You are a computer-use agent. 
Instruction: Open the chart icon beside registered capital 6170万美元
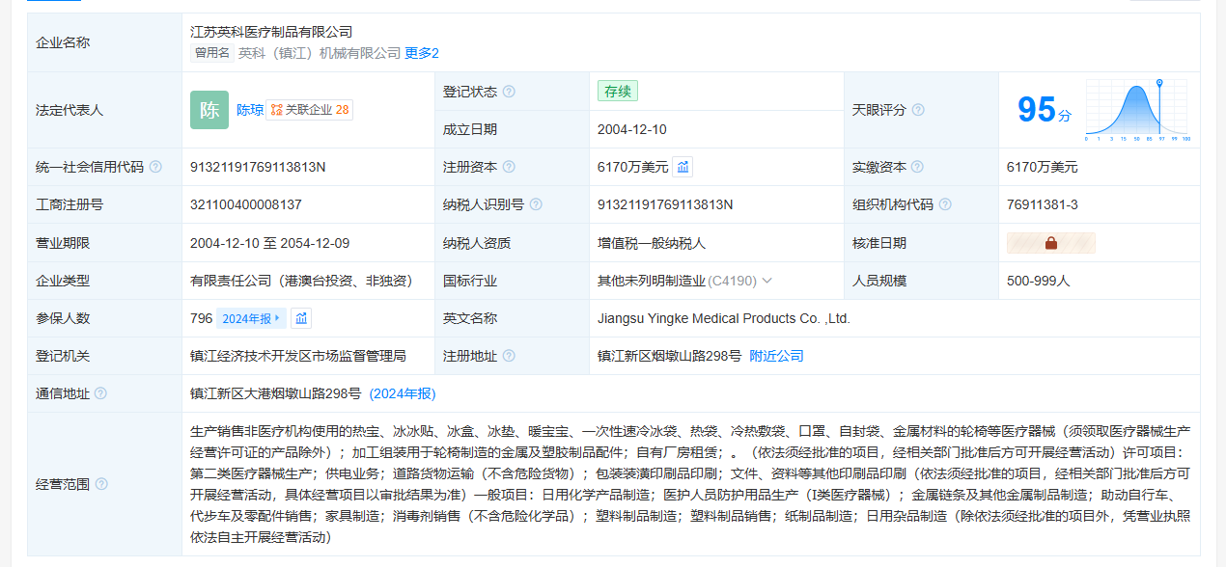pyautogui.click(x=683, y=167)
